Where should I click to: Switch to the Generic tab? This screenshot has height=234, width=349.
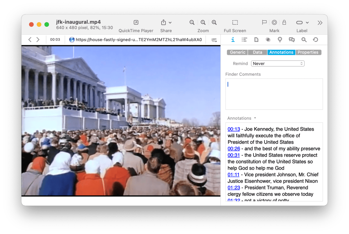click(237, 52)
